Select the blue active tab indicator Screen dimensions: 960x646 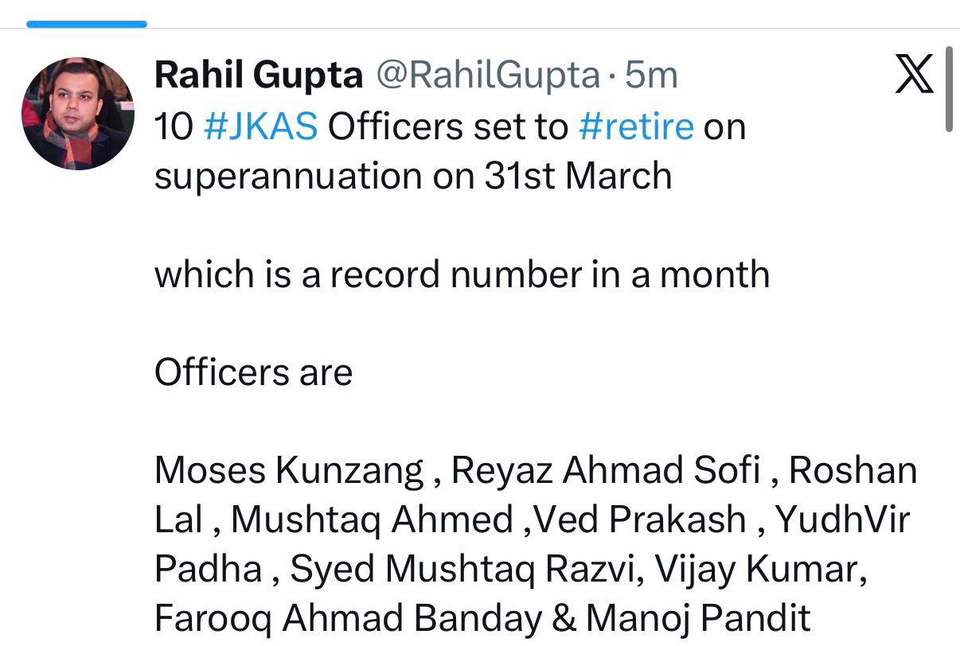pos(86,24)
